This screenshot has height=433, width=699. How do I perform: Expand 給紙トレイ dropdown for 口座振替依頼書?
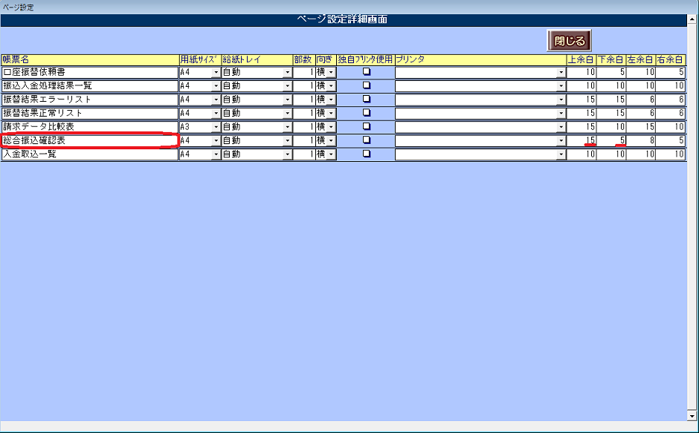pos(287,73)
